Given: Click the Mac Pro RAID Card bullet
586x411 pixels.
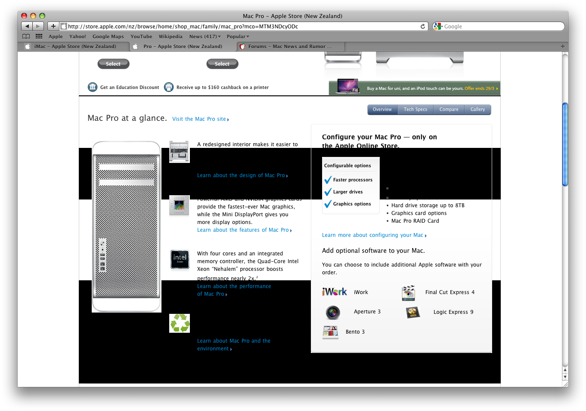Looking at the screenshot, I should click(x=415, y=221).
